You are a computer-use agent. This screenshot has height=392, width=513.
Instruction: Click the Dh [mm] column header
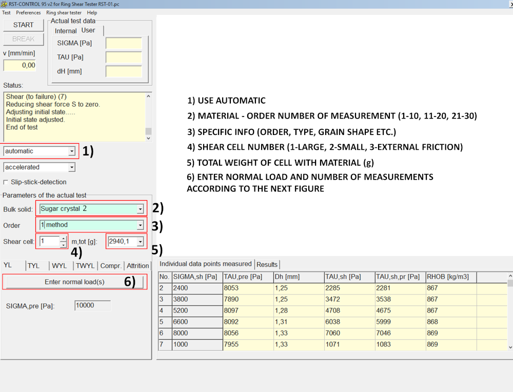[299, 277]
